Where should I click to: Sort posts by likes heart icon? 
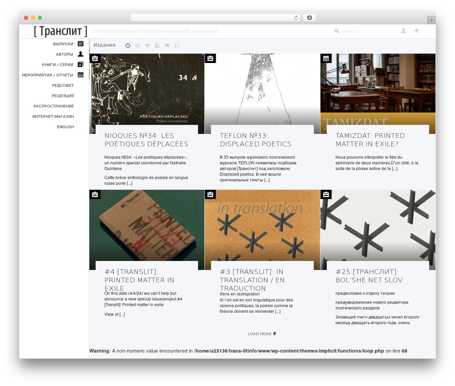pos(147,46)
